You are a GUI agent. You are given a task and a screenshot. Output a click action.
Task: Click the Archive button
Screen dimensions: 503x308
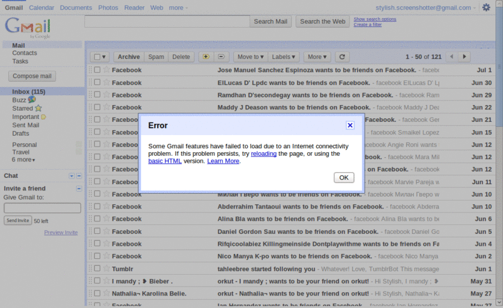click(129, 57)
